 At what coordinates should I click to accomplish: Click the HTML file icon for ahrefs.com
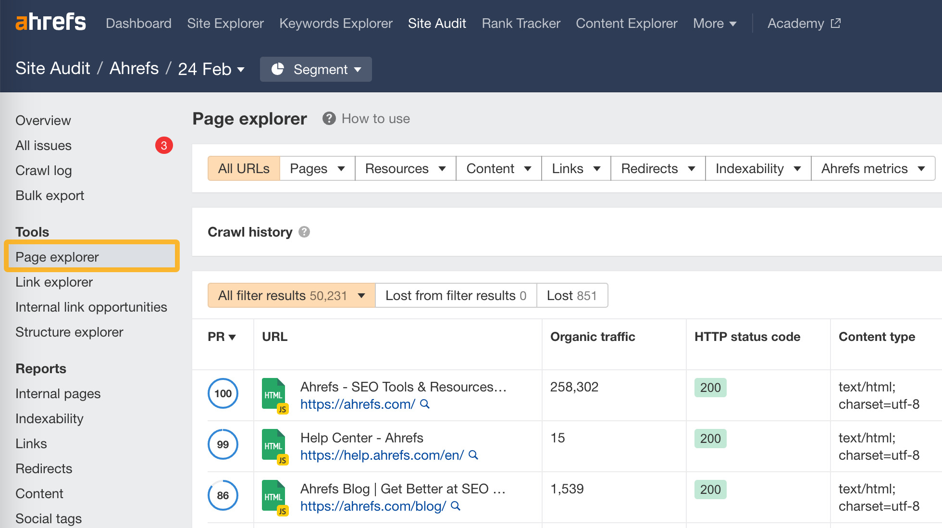[x=273, y=393]
